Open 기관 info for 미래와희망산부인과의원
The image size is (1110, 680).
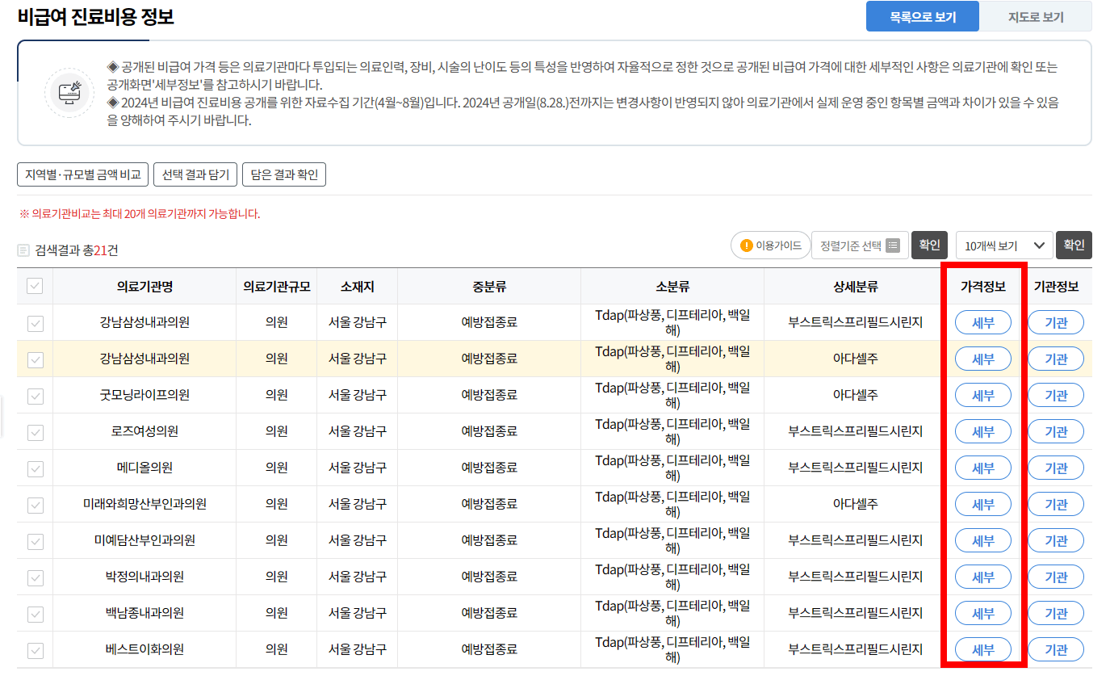click(x=1056, y=504)
